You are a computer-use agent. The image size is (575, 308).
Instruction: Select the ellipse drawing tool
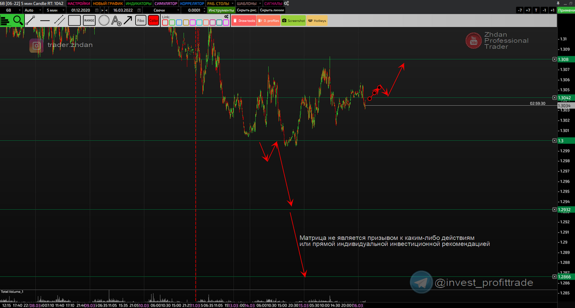pyautogui.click(x=104, y=20)
